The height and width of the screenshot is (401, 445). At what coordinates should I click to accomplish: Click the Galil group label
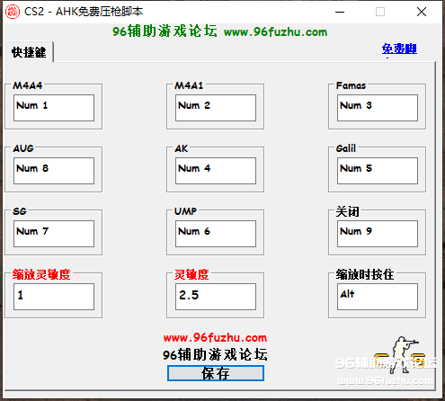click(346, 148)
